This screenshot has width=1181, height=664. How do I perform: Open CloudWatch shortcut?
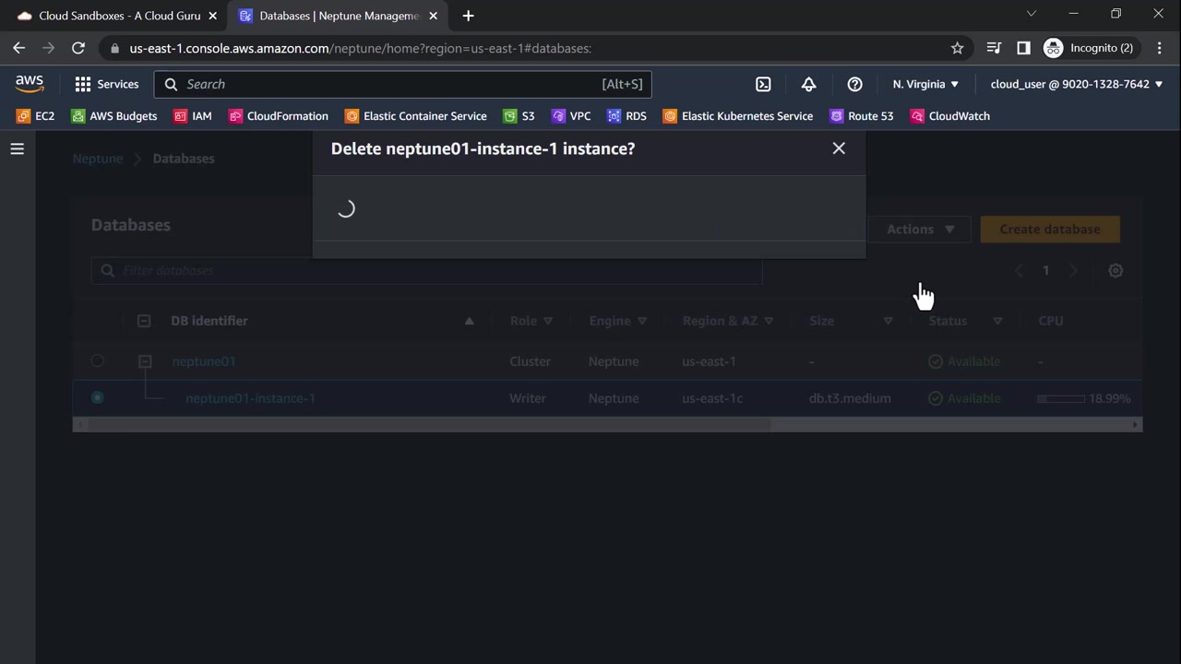(x=950, y=116)
